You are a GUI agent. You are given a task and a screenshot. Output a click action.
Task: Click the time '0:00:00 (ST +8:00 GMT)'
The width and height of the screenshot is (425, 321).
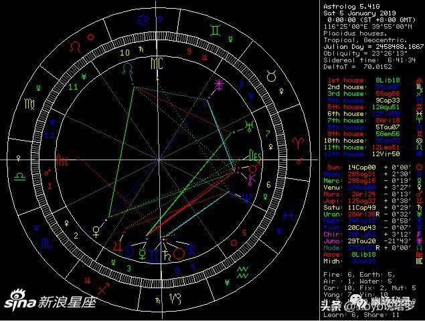[x=371, y=20]
